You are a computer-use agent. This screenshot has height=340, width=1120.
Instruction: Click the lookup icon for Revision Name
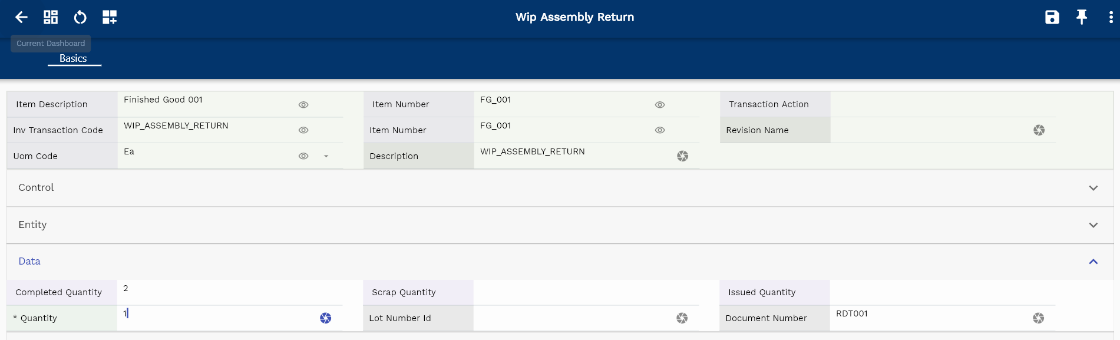point(1039,130)
